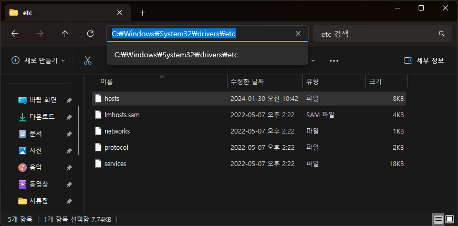Viewport: 458px width, 226px height.
Task: Sort by 유형 column header
Action: point(334,81)
